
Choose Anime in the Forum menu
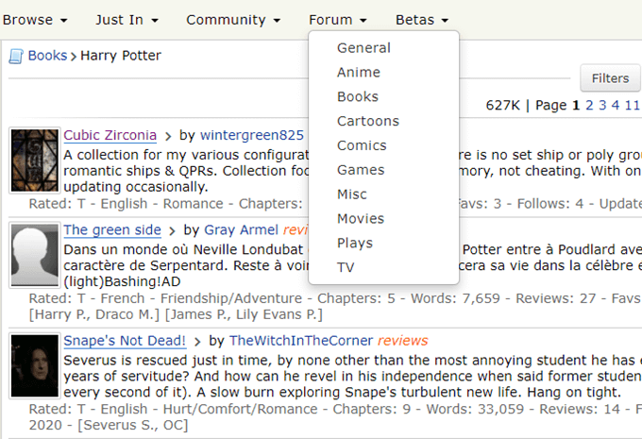pyautogui.click(x=359, y=73)
